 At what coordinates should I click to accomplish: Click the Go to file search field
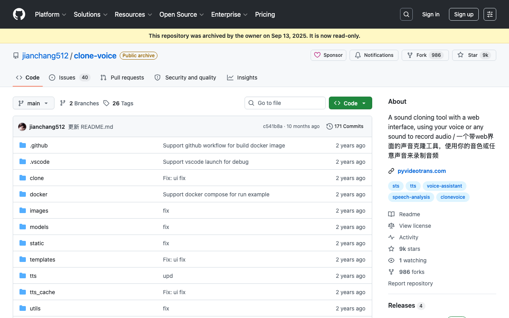tap(285, 103)
